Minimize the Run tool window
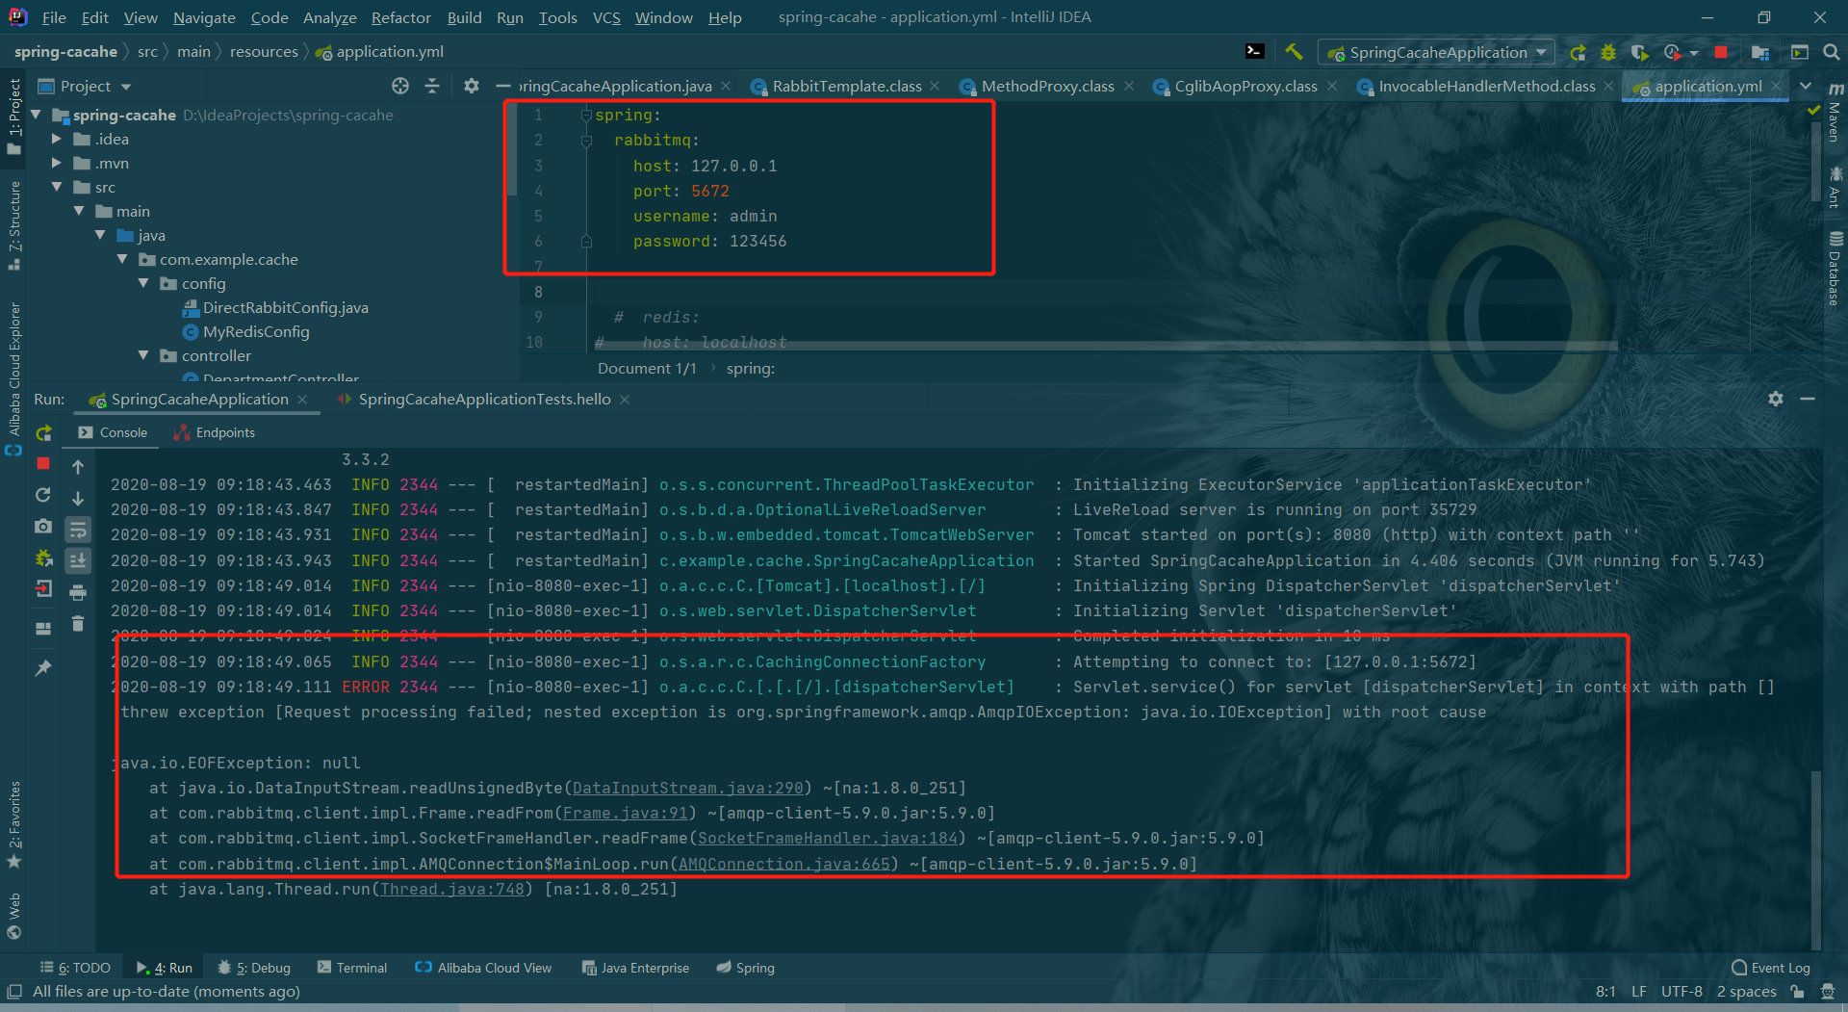Image resolution: width=1848 pixels, height=1012 pixels. coord(1808,399)
